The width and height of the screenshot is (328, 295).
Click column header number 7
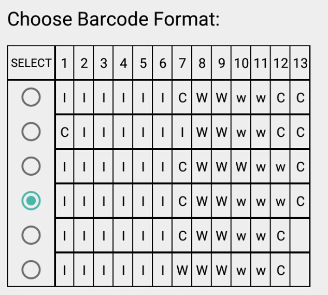click(x=182, y=63)
